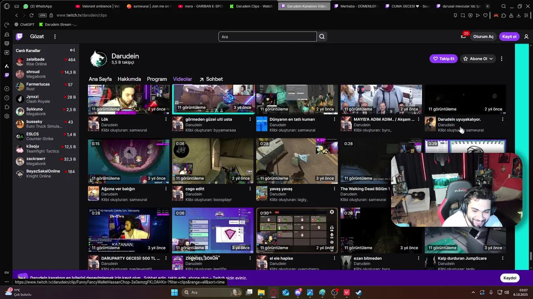Viewport: 533px width, 299px height.
Task: Click the Twitch logo home icon
Action: 19,37
